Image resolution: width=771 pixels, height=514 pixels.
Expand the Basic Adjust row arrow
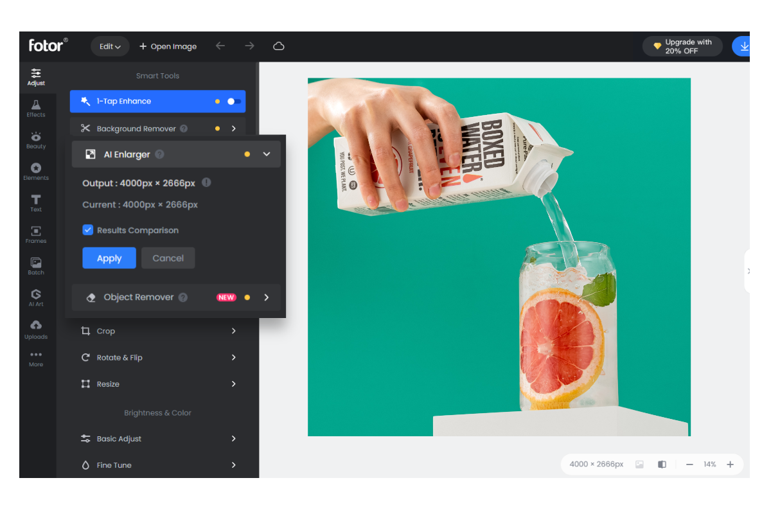(x=234, y=439)
